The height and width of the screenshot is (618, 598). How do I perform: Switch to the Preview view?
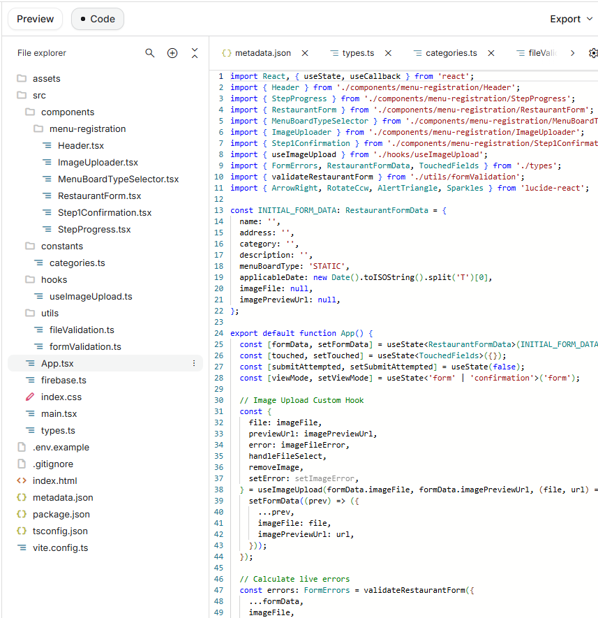tap(35, 19)
